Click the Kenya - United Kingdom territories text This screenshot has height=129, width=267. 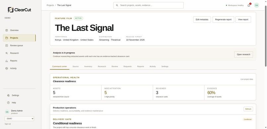point(74,40)
